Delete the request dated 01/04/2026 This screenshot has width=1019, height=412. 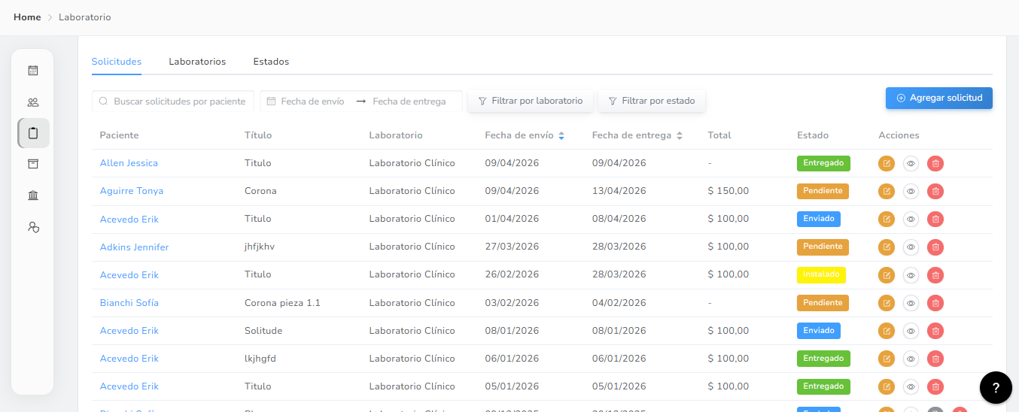pyautogui.click(x=935, y=219)
